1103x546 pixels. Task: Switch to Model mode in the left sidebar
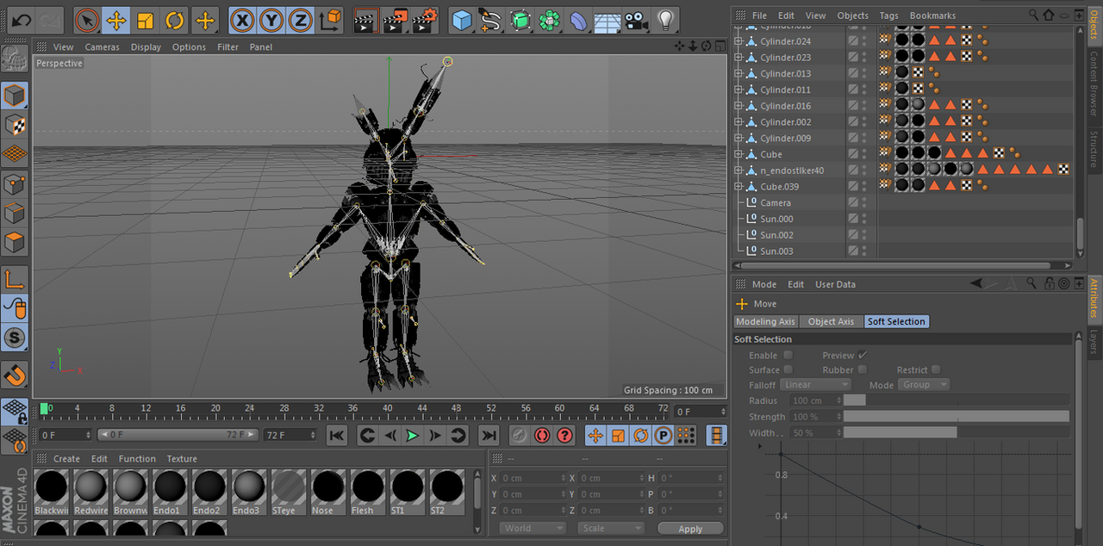click(15, 96)
